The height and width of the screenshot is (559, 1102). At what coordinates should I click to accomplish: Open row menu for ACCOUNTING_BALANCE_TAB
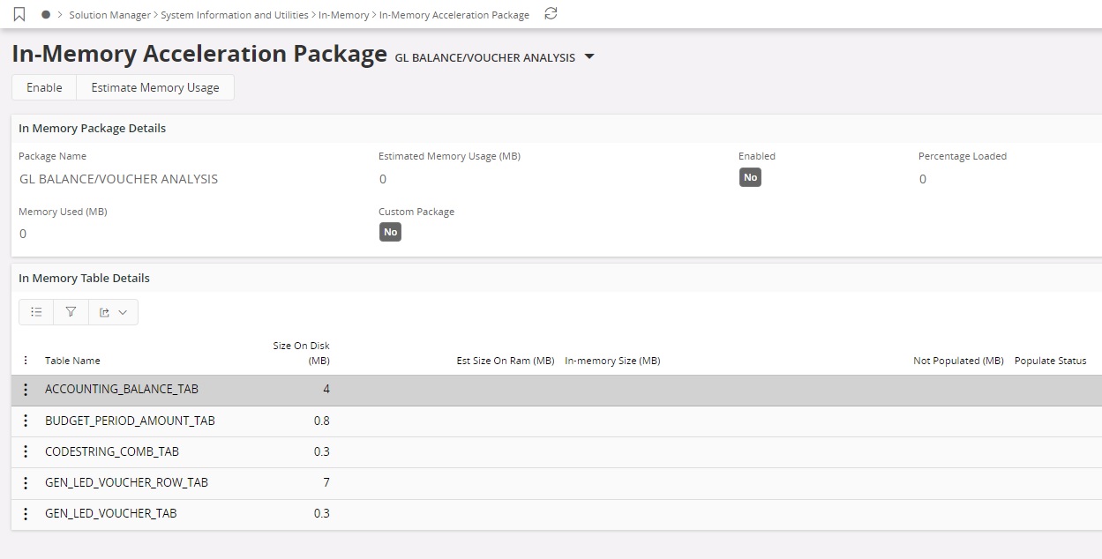tap(26, 390)
